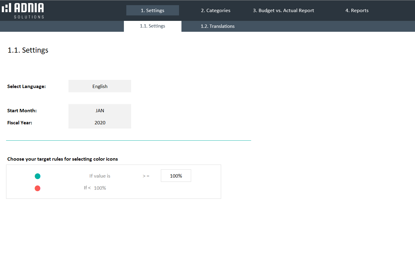Screen dimensions: 415x275
Task: Go to the 4. Reports tab
Action: coord(357,10)
